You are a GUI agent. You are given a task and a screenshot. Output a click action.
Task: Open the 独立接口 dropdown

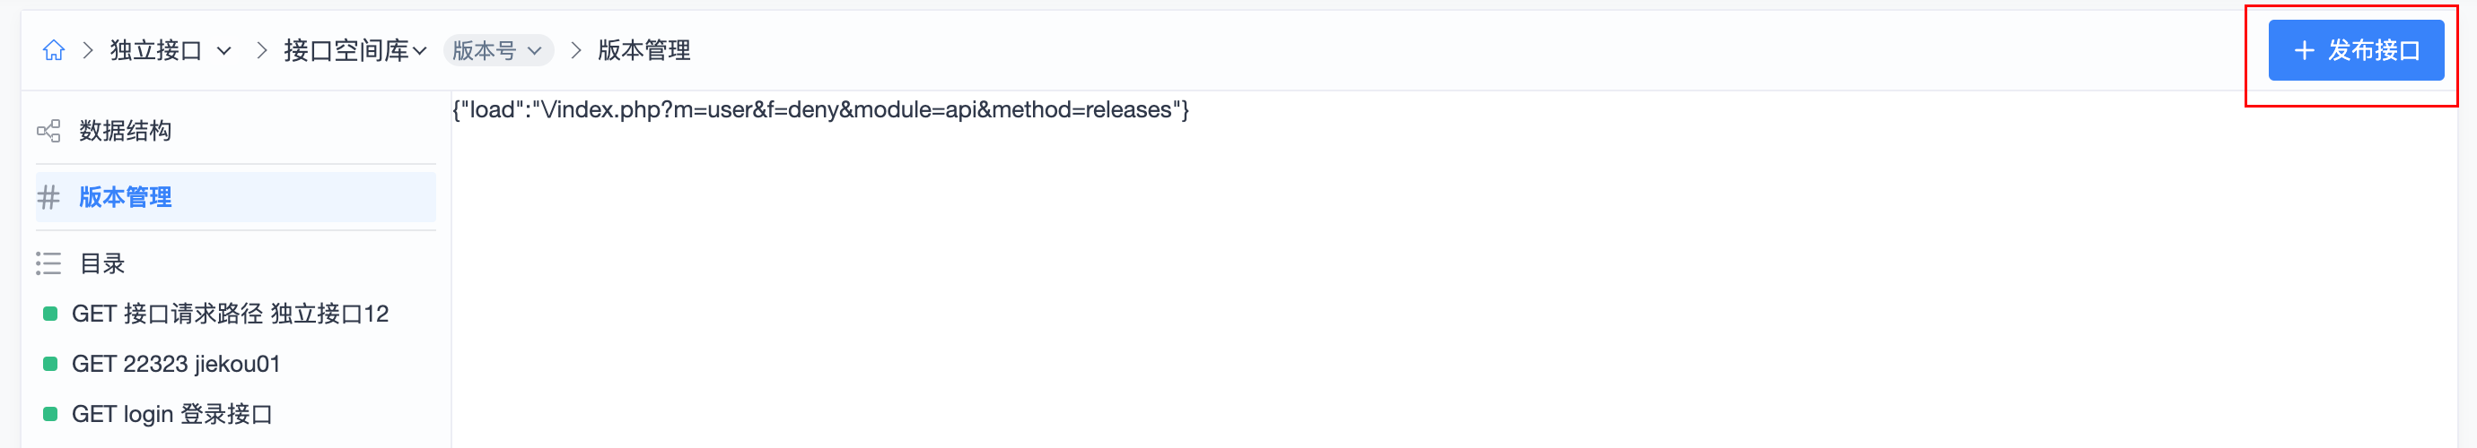pos(171,50)
